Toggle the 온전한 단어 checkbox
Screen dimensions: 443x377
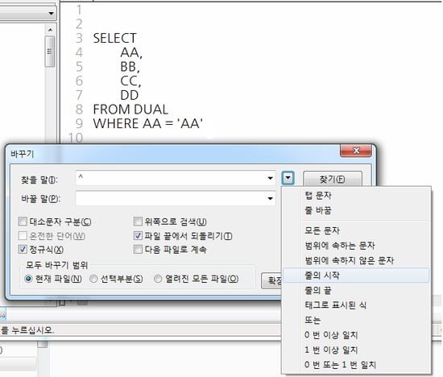click(x=23, y=235)
